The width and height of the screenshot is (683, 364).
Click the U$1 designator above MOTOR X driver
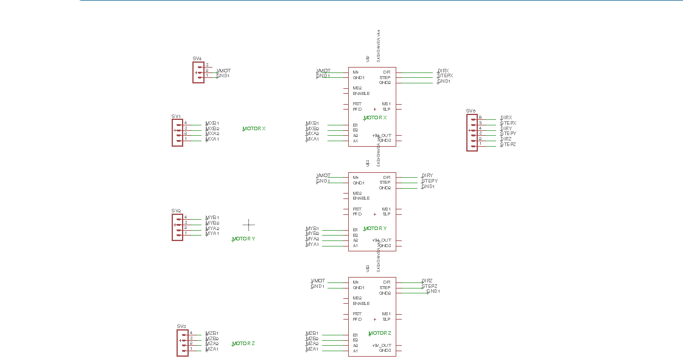[368, 58]
